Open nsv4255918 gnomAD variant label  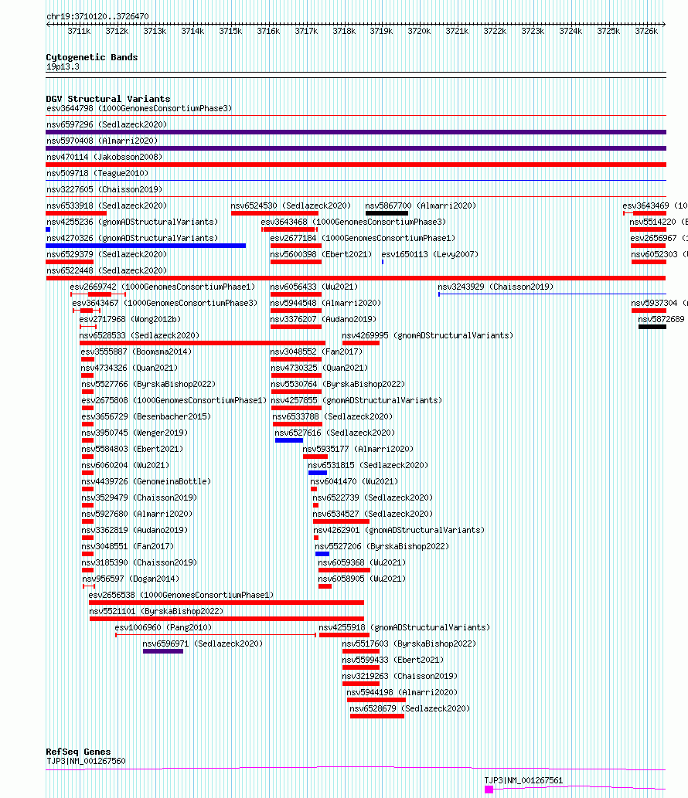[x=404, y=629]
